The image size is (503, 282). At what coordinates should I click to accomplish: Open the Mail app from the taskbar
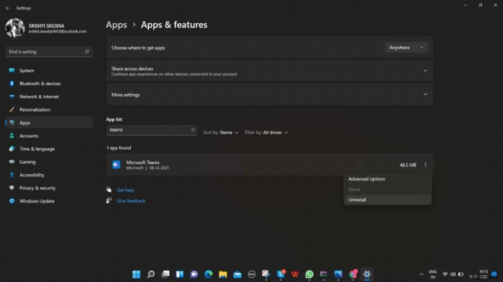click(x=238, y=274)
